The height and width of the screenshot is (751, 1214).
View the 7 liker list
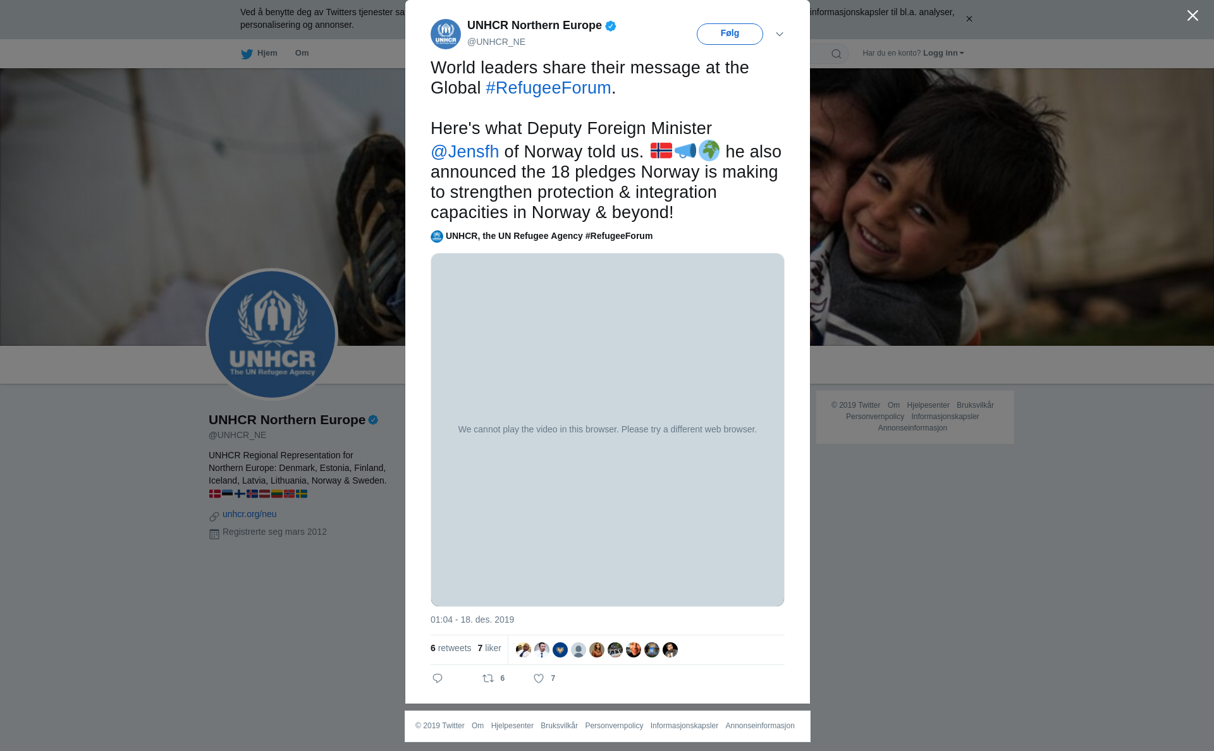tap(489, 648)
